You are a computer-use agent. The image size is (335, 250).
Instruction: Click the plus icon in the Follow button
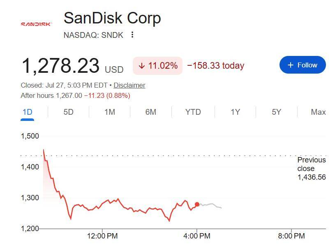(x=291, y=65)
